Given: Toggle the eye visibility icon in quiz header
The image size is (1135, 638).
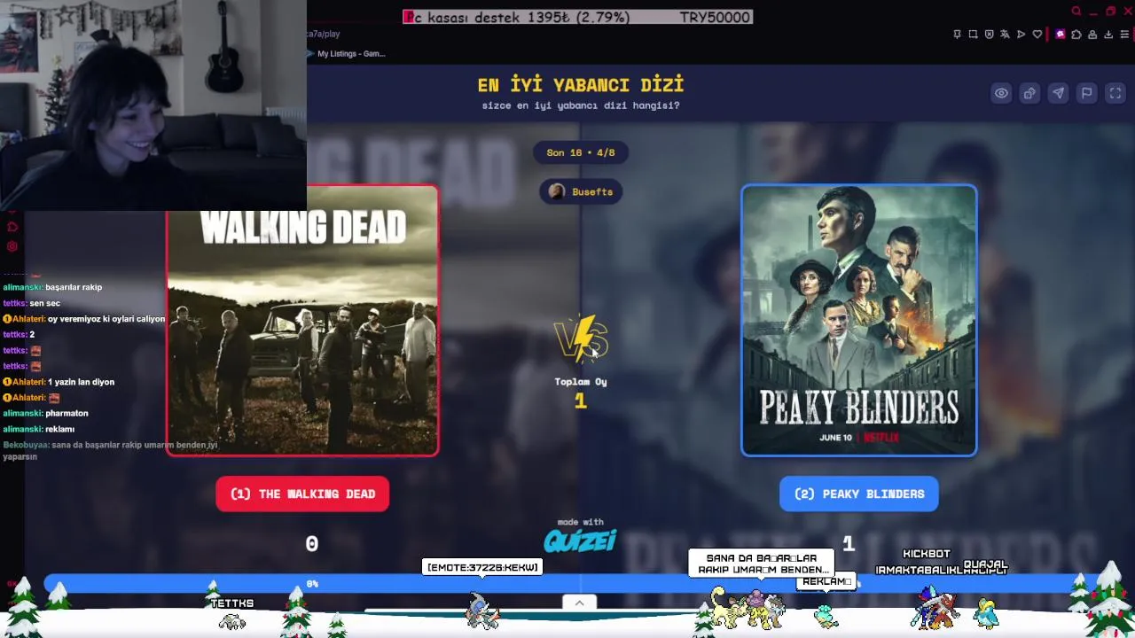Looking at the screenshot, I should pos(1001,93).
